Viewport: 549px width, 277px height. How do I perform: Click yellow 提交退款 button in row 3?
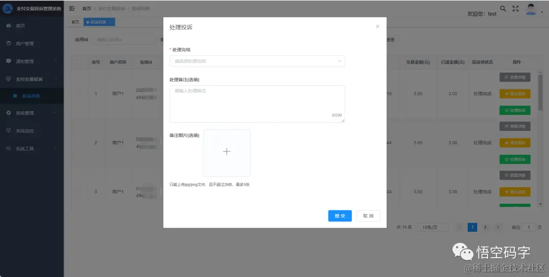pos(514,192)
